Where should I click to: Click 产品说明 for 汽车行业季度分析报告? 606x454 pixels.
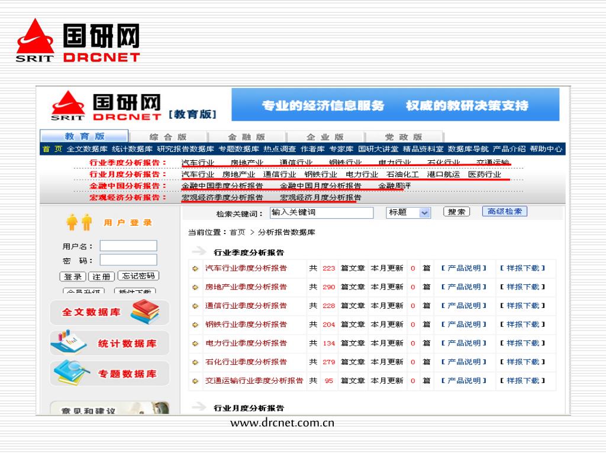464,268
